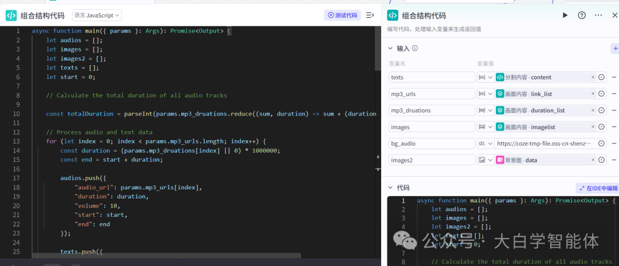Toggle the IDE side panel icon
This screenshot has width=619, height=266.
pyautogui.click(x=370, y=15)
